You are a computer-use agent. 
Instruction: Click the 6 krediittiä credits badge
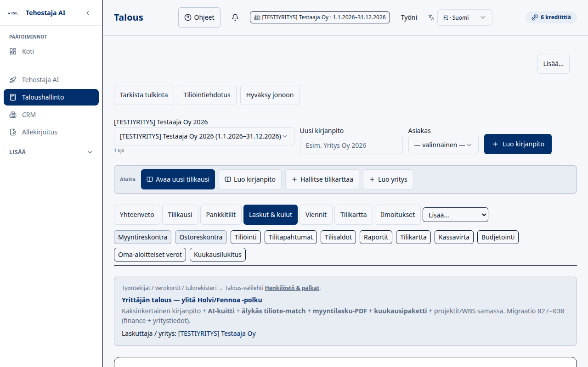tap(551, 17)
